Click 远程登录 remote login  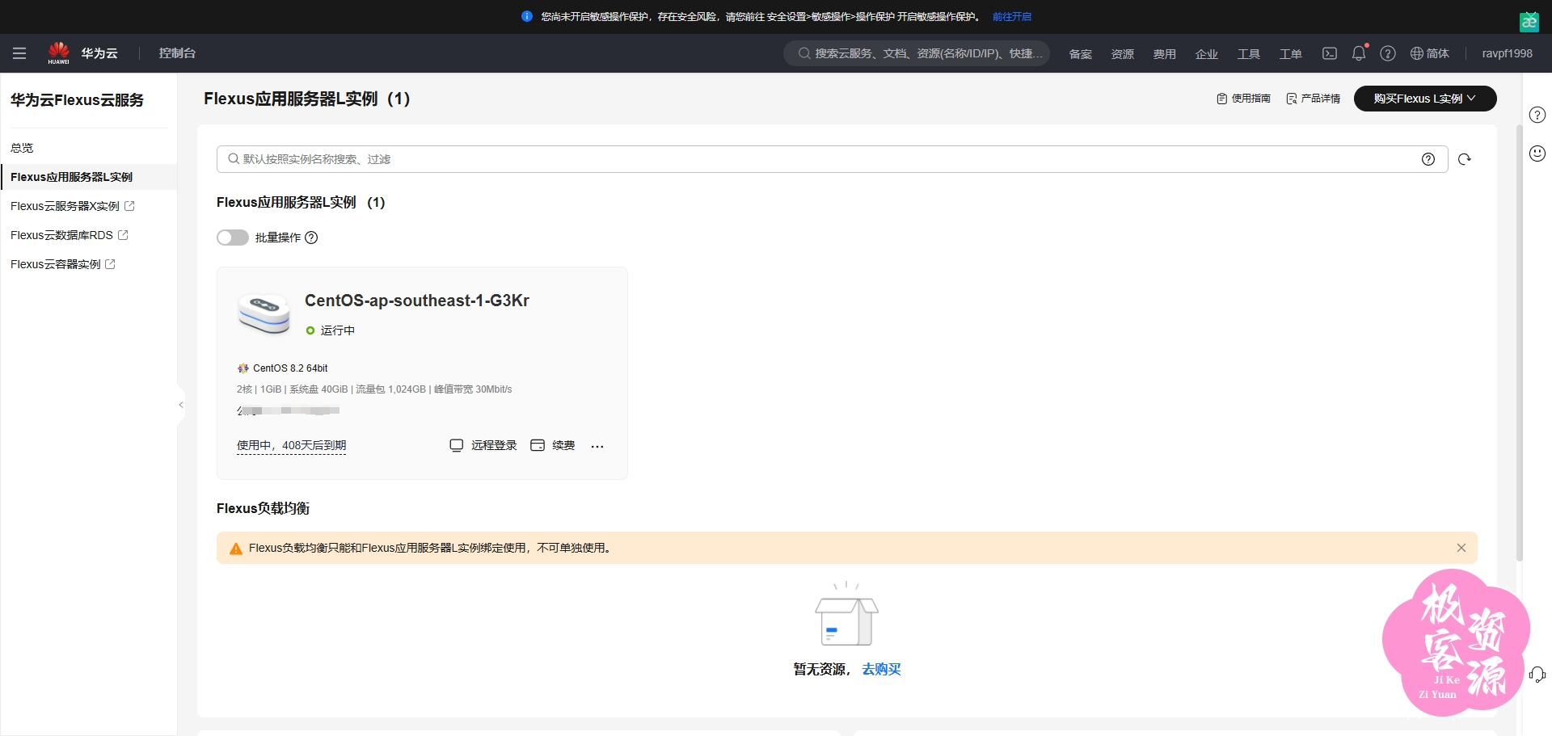click(483, 445)
